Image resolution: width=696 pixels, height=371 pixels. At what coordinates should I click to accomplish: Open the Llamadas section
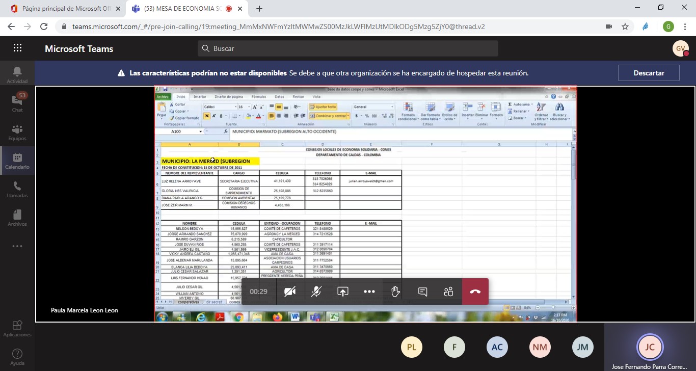pos(17,189)
